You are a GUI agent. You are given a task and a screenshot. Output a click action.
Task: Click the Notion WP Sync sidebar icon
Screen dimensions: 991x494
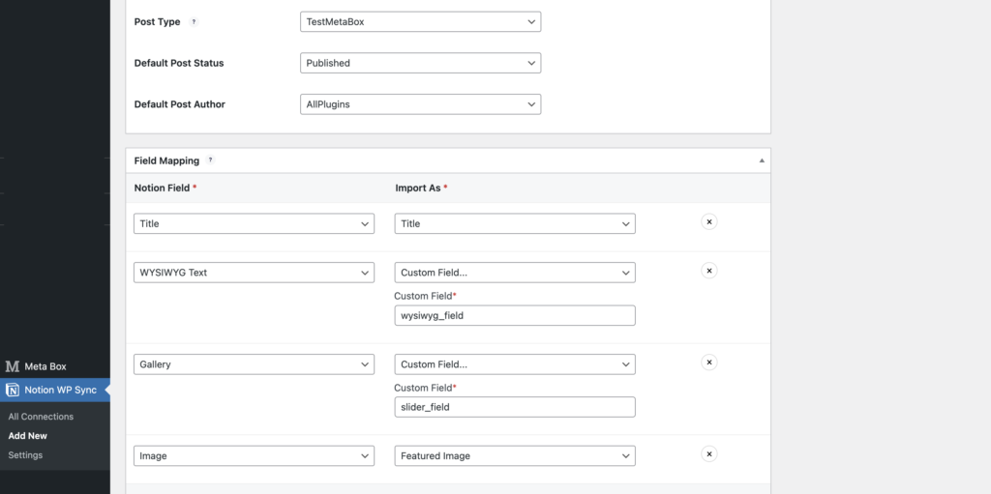(x=12, y=391)
